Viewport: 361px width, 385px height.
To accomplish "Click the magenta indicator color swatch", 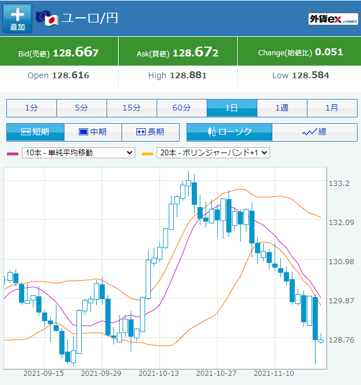I will 13,154.
